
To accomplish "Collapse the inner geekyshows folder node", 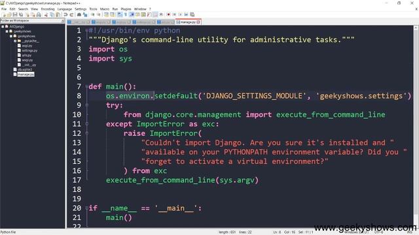I will [x=11, y=36].
